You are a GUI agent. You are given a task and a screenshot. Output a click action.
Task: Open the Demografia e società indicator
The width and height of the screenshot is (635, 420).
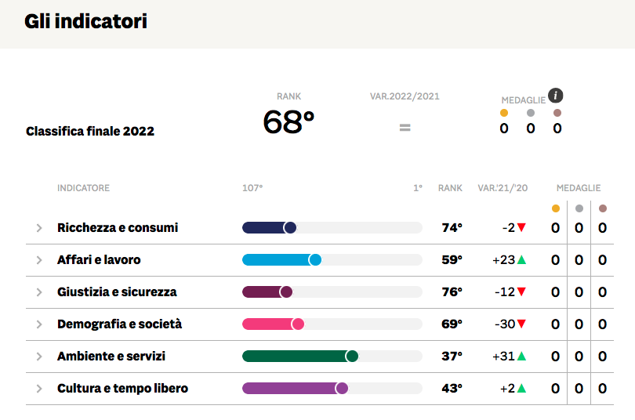(119, 324)
